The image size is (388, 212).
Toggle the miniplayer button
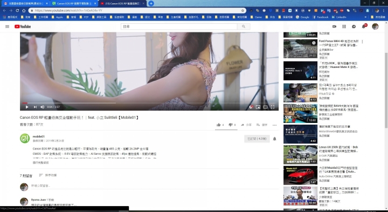coord(258,107)
